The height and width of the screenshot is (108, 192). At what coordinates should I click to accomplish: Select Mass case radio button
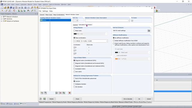74,31
